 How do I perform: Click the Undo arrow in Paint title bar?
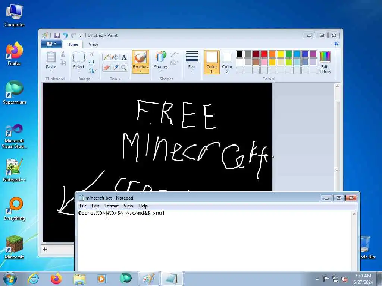tap(65, 35)
